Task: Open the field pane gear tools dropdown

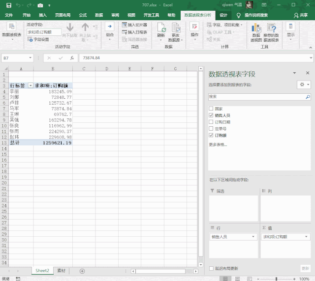Action: tap(304, 84)
